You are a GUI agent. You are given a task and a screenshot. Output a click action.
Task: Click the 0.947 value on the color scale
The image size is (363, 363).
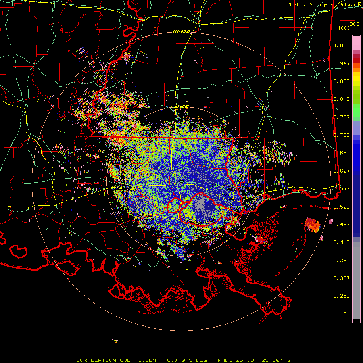pos(342,63)
